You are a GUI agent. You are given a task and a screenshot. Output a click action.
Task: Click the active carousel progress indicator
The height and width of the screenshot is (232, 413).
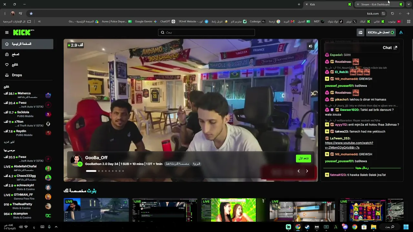coord(91,171)
